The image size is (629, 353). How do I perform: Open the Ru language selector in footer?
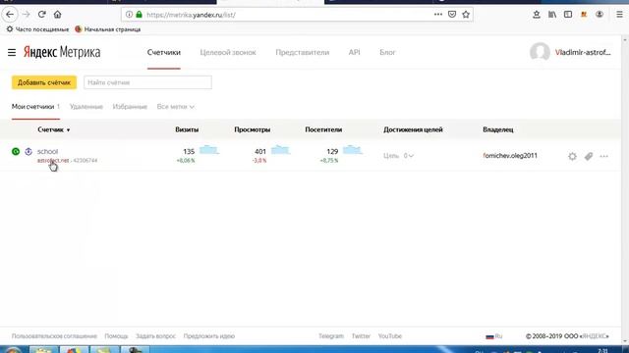click(494, 336)
